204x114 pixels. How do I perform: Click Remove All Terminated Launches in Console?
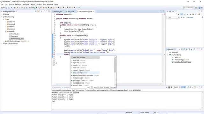[171, 87]
